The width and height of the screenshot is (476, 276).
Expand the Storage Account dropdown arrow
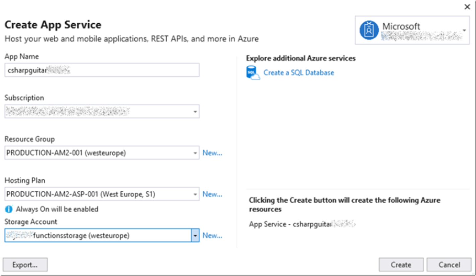pos(195,236)
